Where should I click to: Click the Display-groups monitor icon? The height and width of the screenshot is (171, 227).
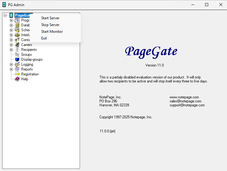(x=17, y=59)
